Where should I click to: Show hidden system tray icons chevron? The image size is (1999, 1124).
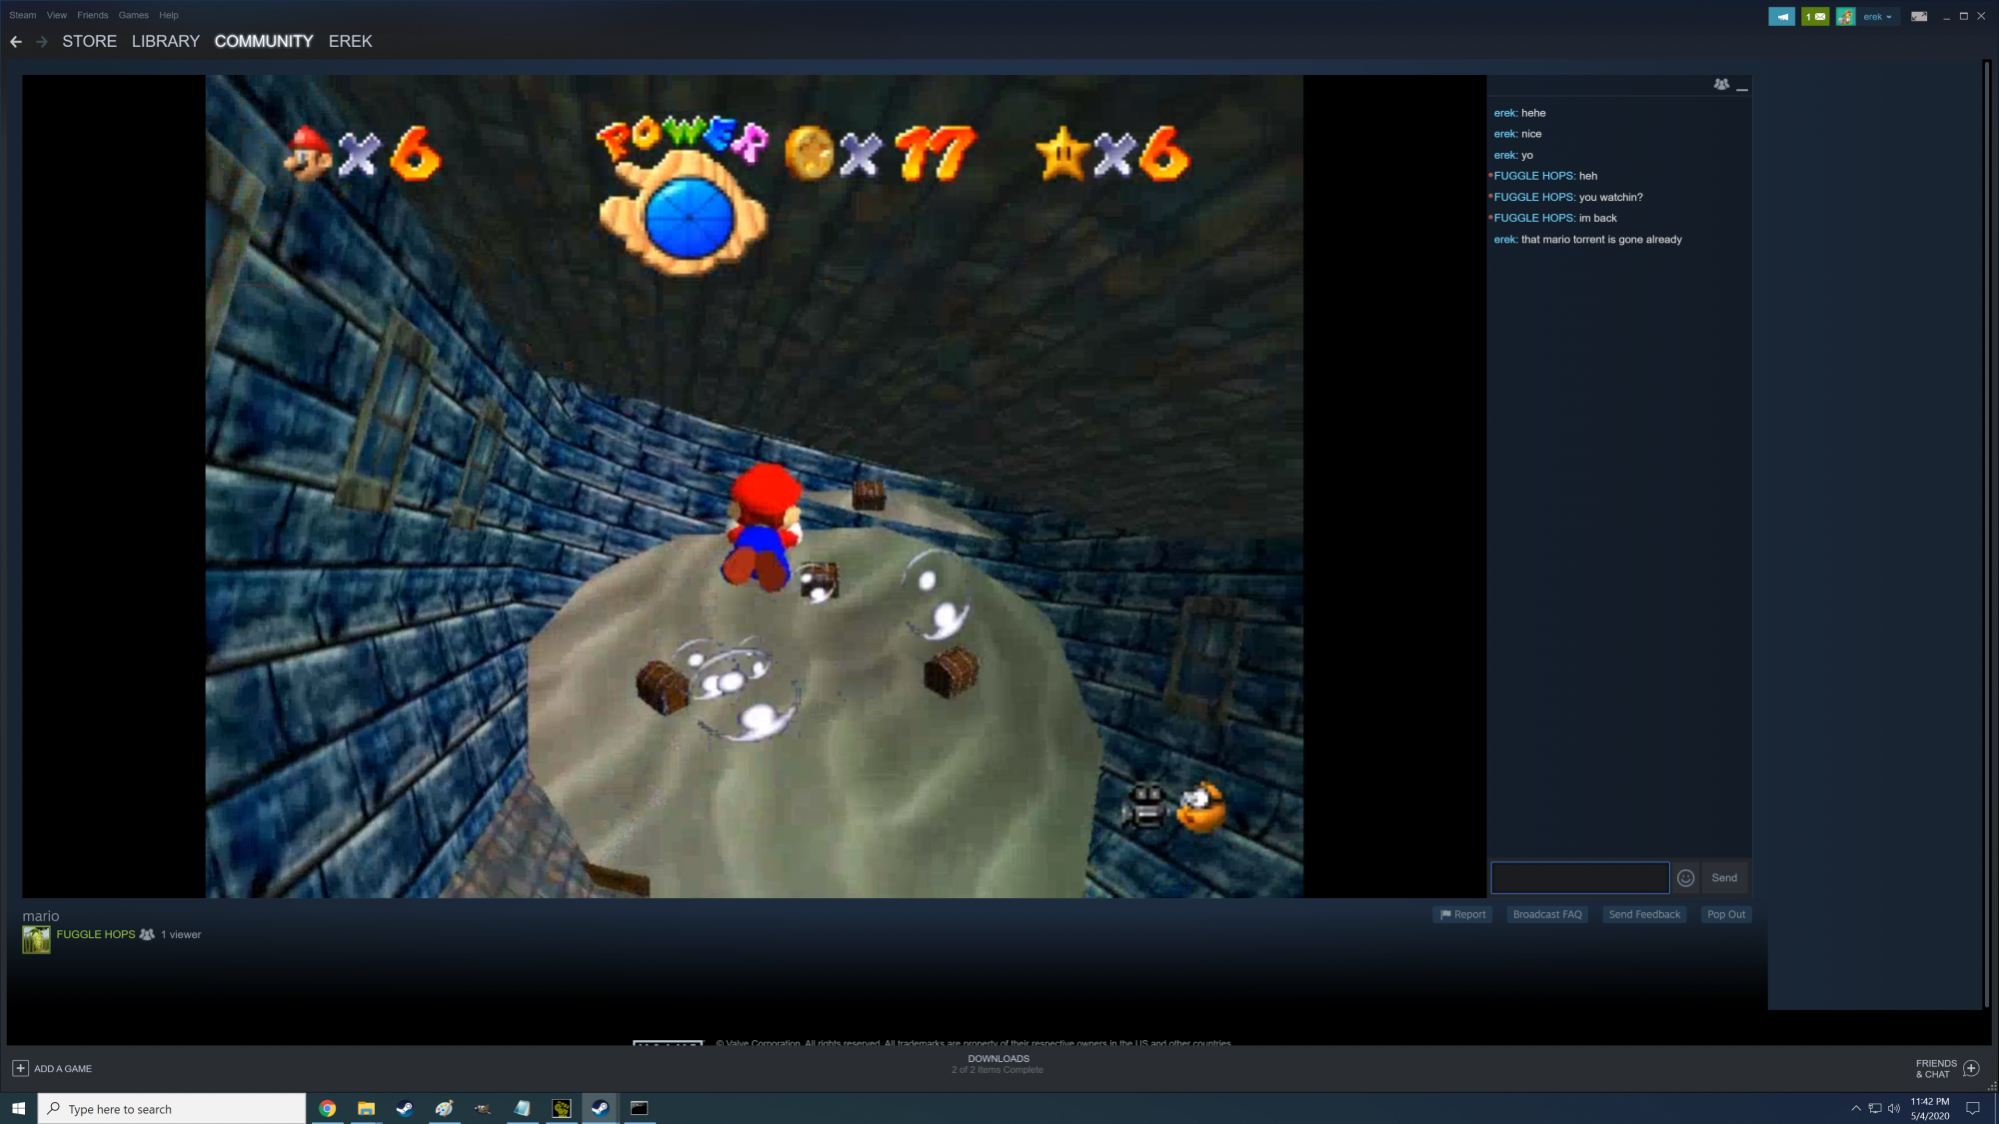tap(1856, 1108)
